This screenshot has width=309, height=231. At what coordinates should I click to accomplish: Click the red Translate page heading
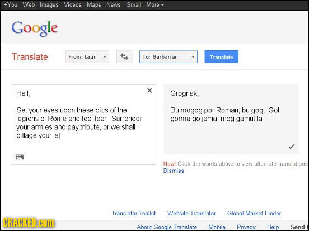(30, 56)
